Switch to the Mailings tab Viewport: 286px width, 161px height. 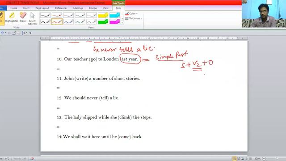point(78,8)
